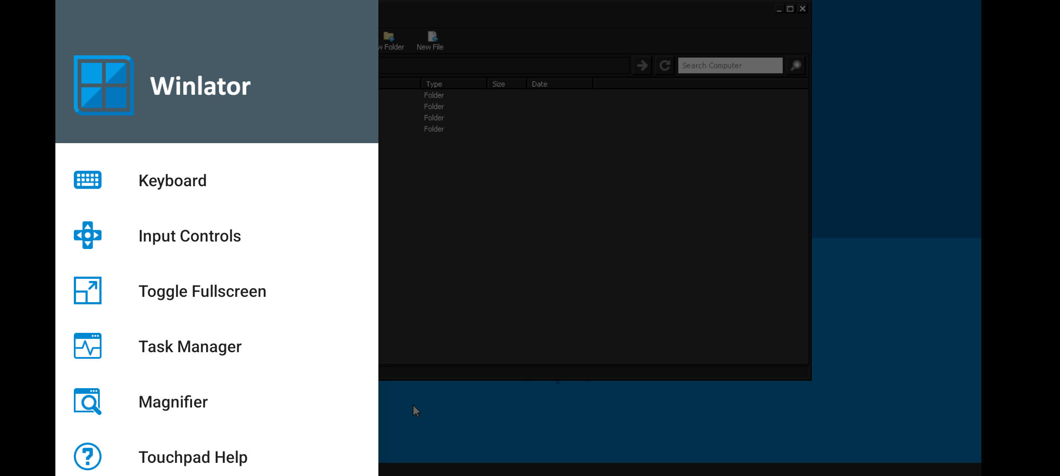This screenshot has height=476, width=1060.
Task: Activate Magnifier menu item
Action: [x=217, y=402]
